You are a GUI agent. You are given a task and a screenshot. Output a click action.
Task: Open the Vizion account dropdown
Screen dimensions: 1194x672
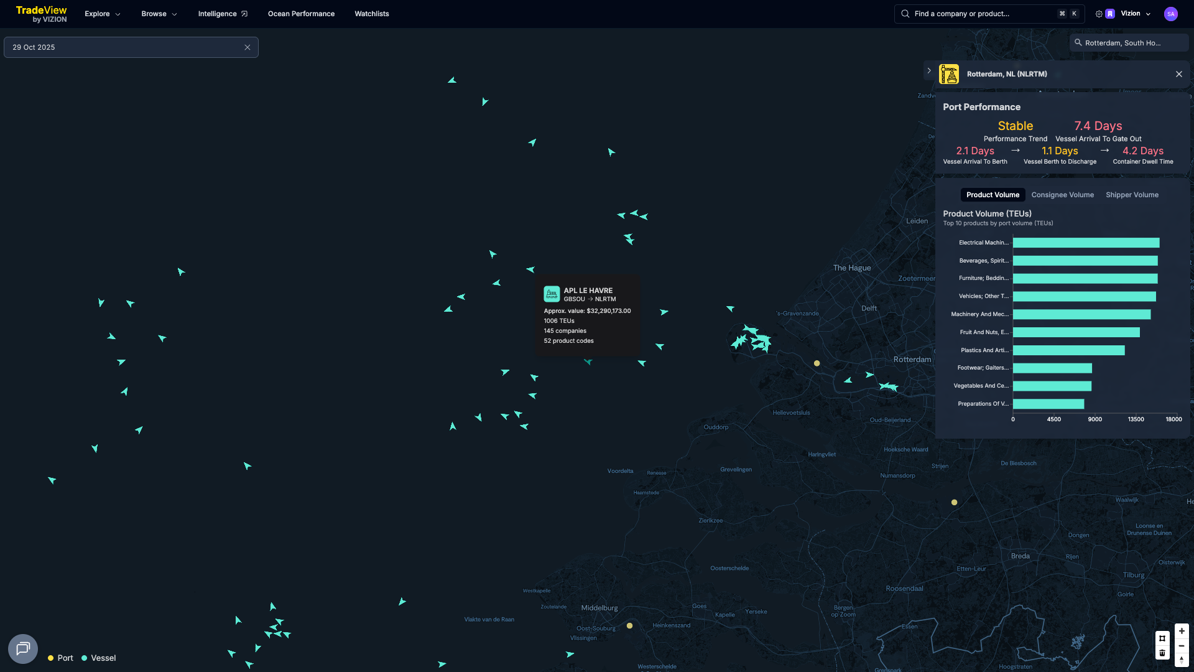click(x=1136, y=14)
